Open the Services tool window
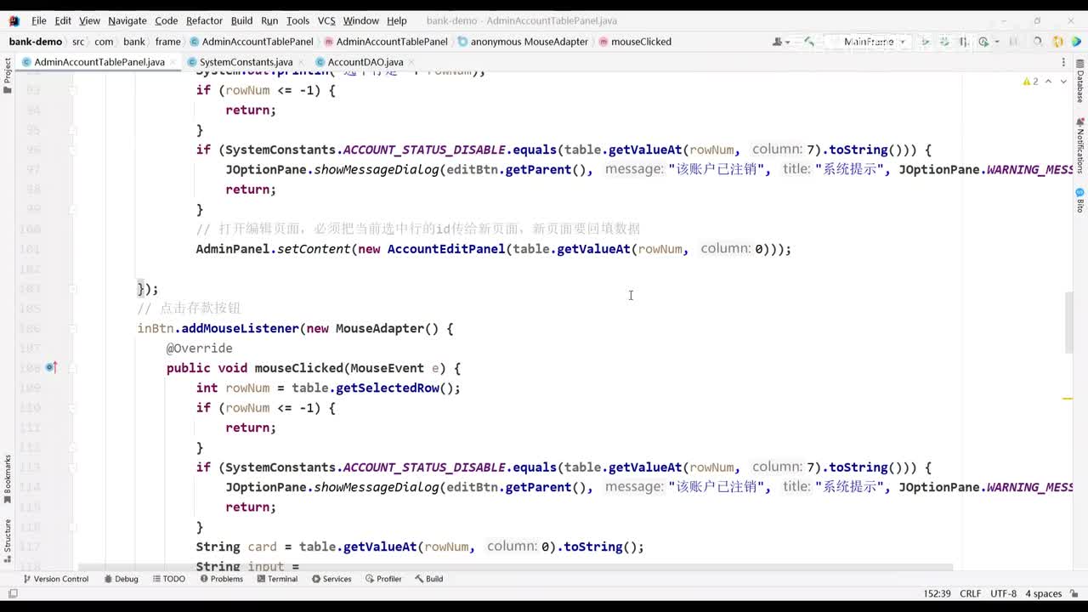The width and height of the screenshot is (1088, 612). [x=331, y=579]
